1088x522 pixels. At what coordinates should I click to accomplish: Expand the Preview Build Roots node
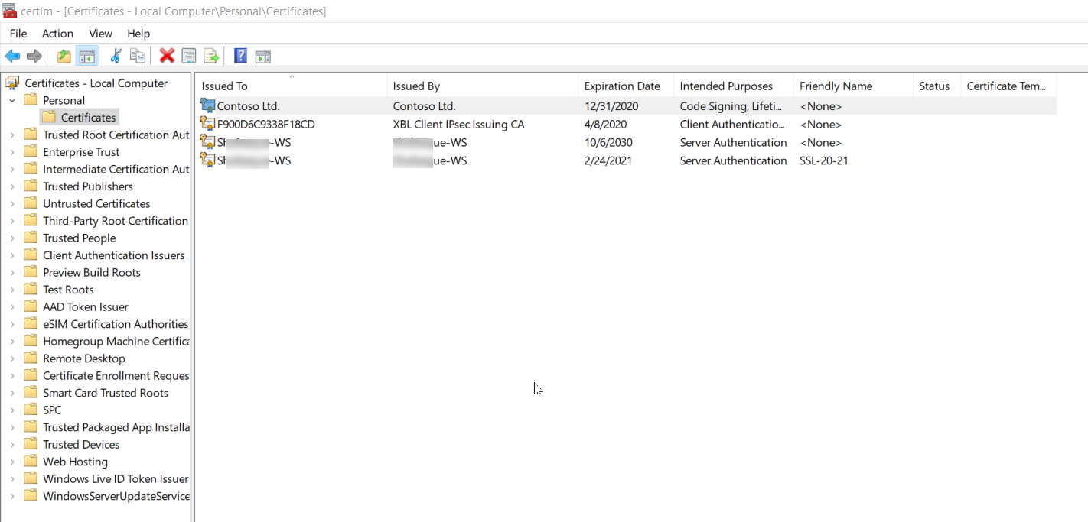point(12,272)
